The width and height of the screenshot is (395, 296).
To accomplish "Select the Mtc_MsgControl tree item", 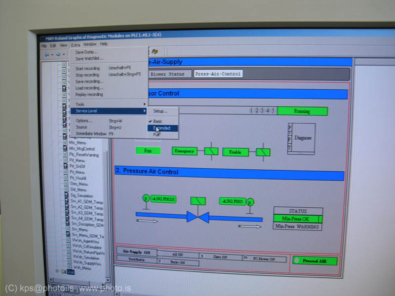I will 82,149.
